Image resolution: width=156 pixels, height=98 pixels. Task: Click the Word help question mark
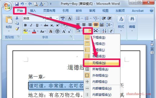(x=151, y=10)
